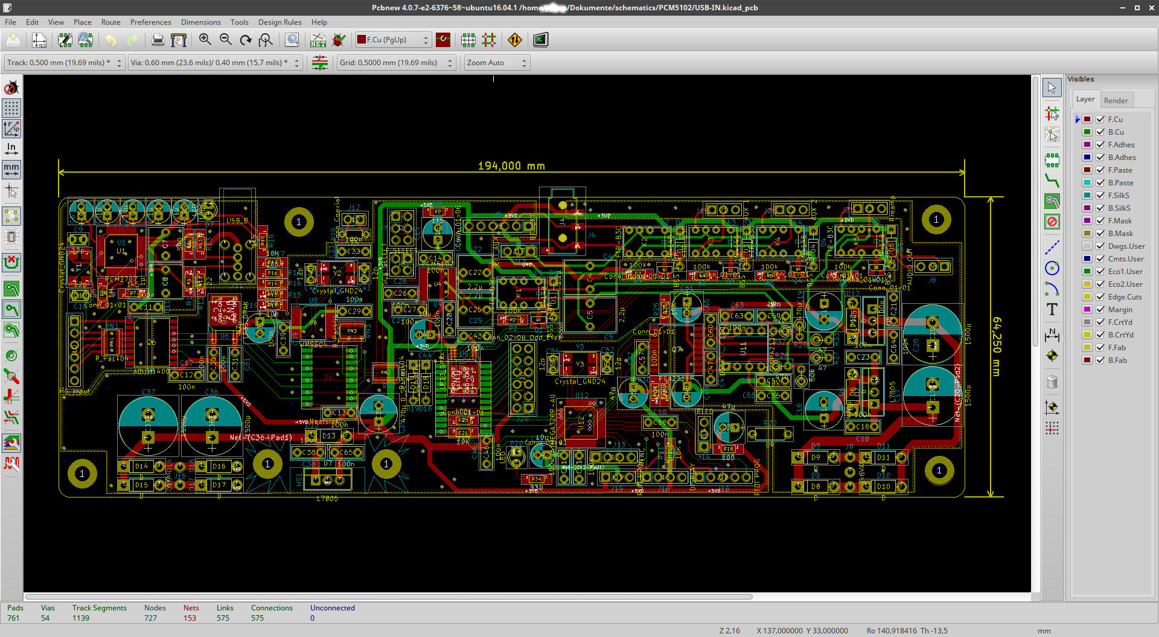1159x637 pixels.
Task: Open the footprint viewer icon
Action: 86,40
